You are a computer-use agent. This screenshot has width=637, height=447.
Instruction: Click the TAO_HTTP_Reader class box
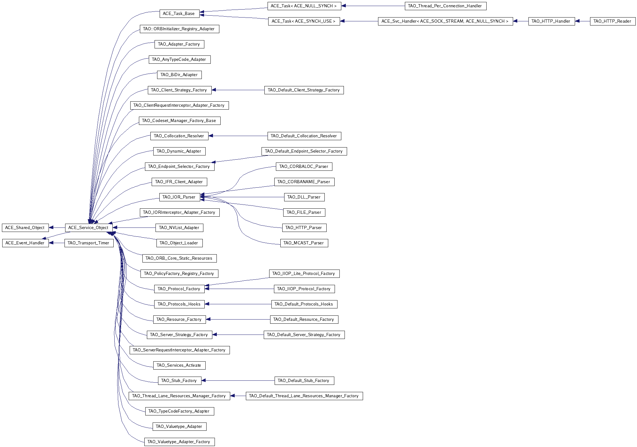click(612, 21)
